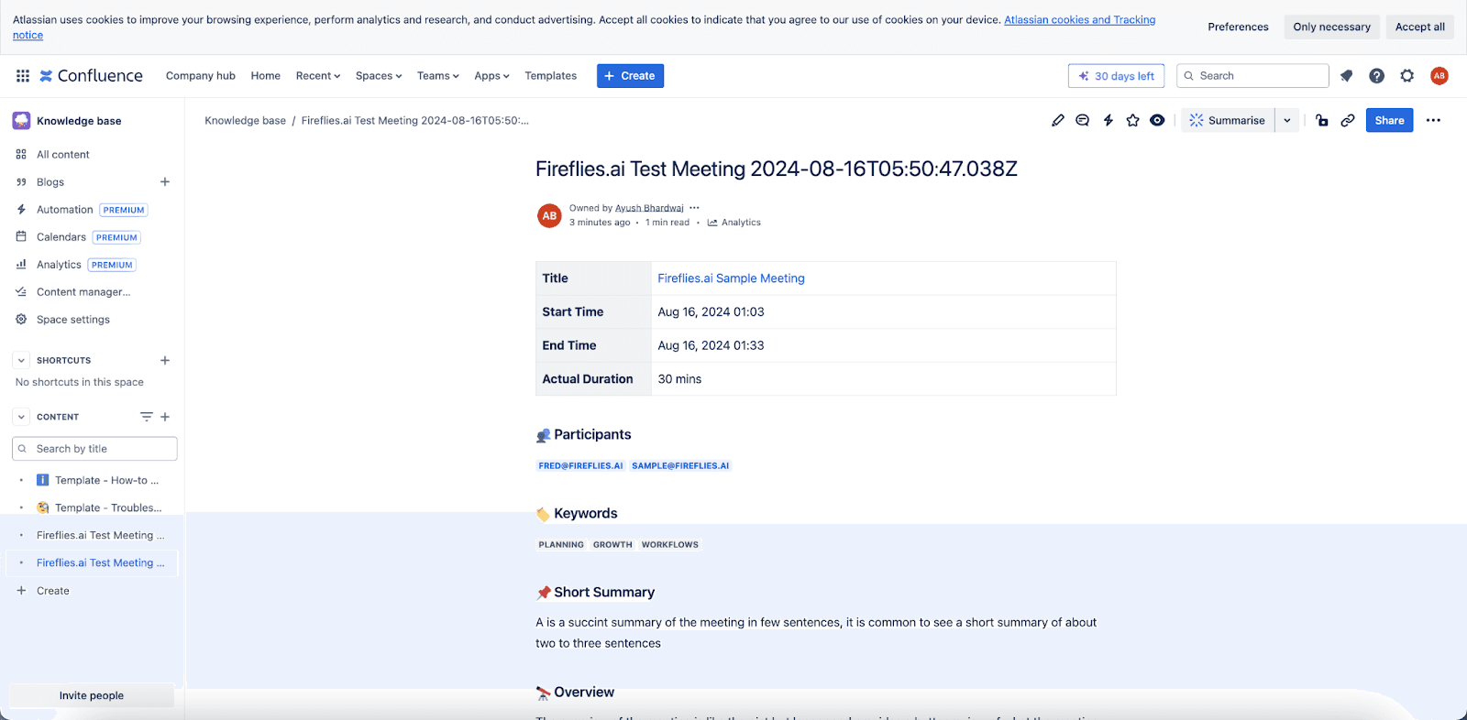Click the Share button
Image resolution: width=1467 pixels, height=720 pixels.
coord(1389,120)
